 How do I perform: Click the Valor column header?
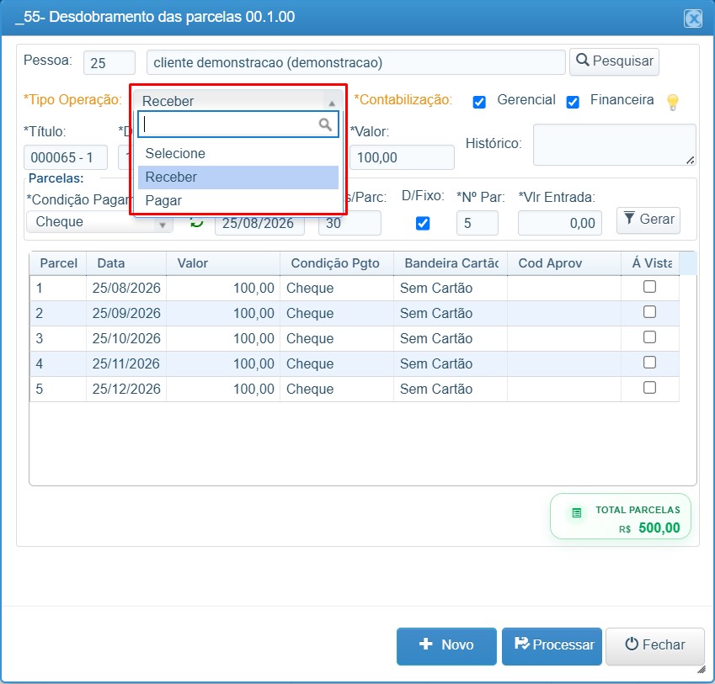[x=223, y=263]
